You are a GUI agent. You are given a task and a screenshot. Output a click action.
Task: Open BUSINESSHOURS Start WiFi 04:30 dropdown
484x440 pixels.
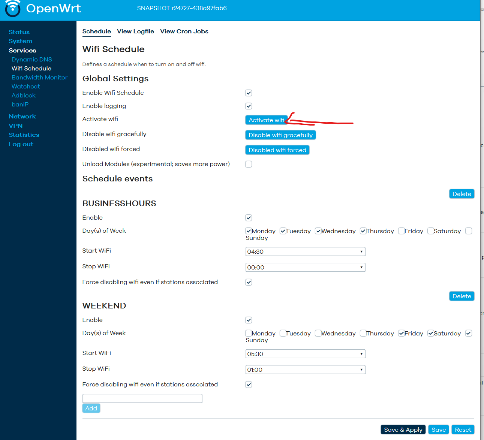[x=305, y=251]
